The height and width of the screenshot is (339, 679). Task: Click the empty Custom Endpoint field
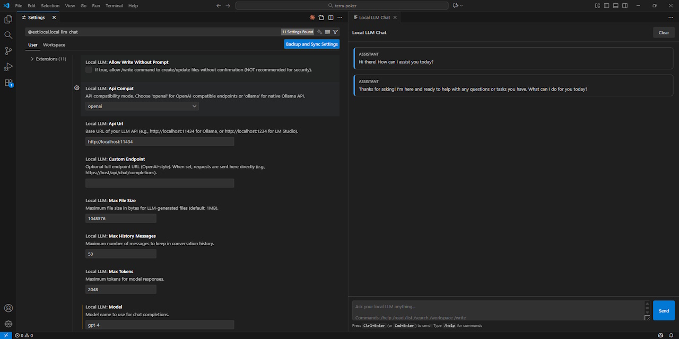coord(160,183)
